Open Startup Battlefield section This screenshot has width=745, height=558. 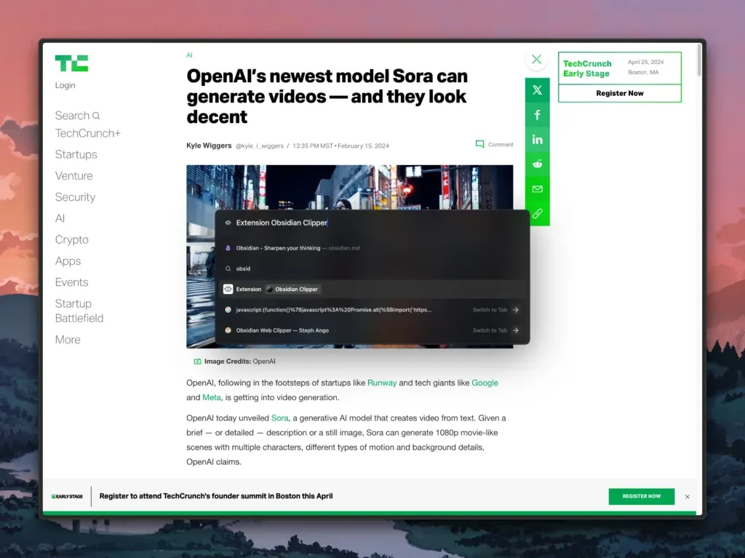pos(79,311)
